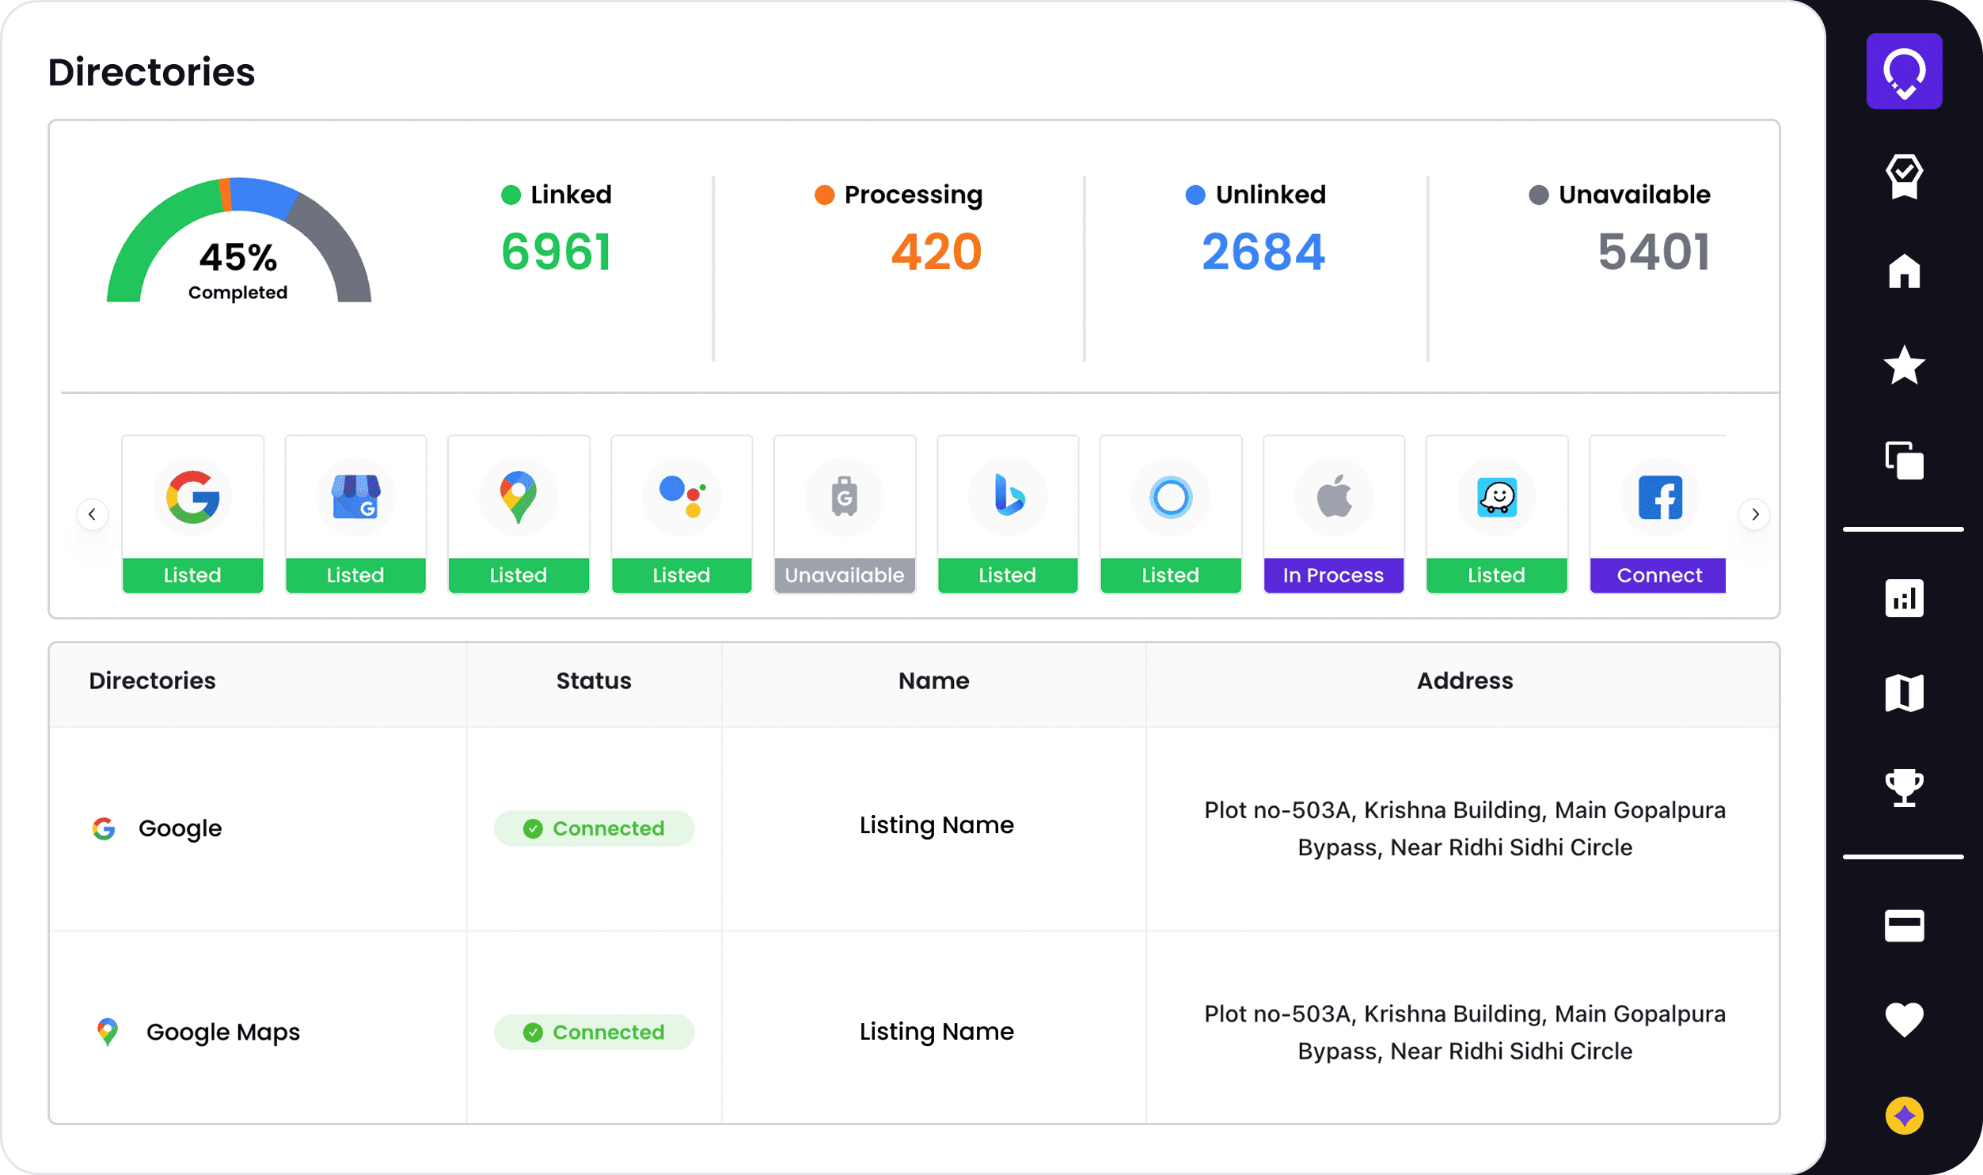Viewport: 1983px width, 1175px height.
Task: Click Connected status for Google Maps
Action: point(594,1032)
